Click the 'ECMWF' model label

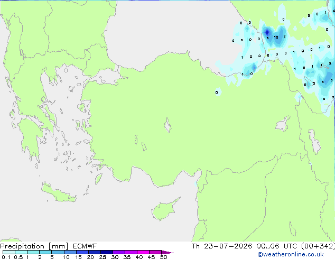pos(85,246)
